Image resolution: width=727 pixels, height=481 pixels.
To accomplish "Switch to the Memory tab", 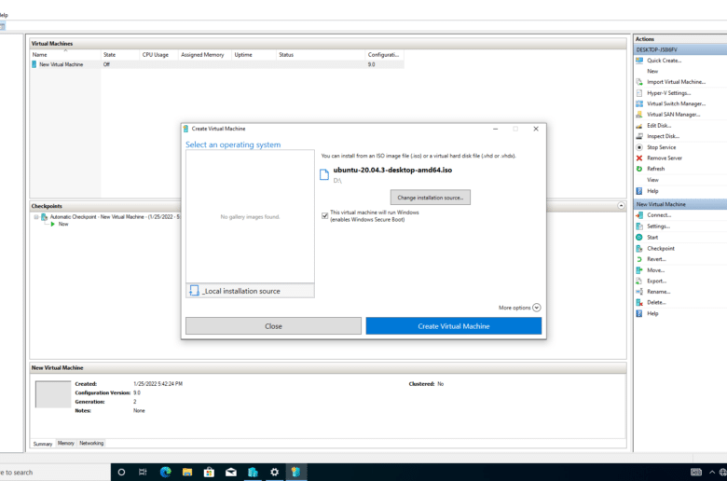I will [x=66, y=443].
